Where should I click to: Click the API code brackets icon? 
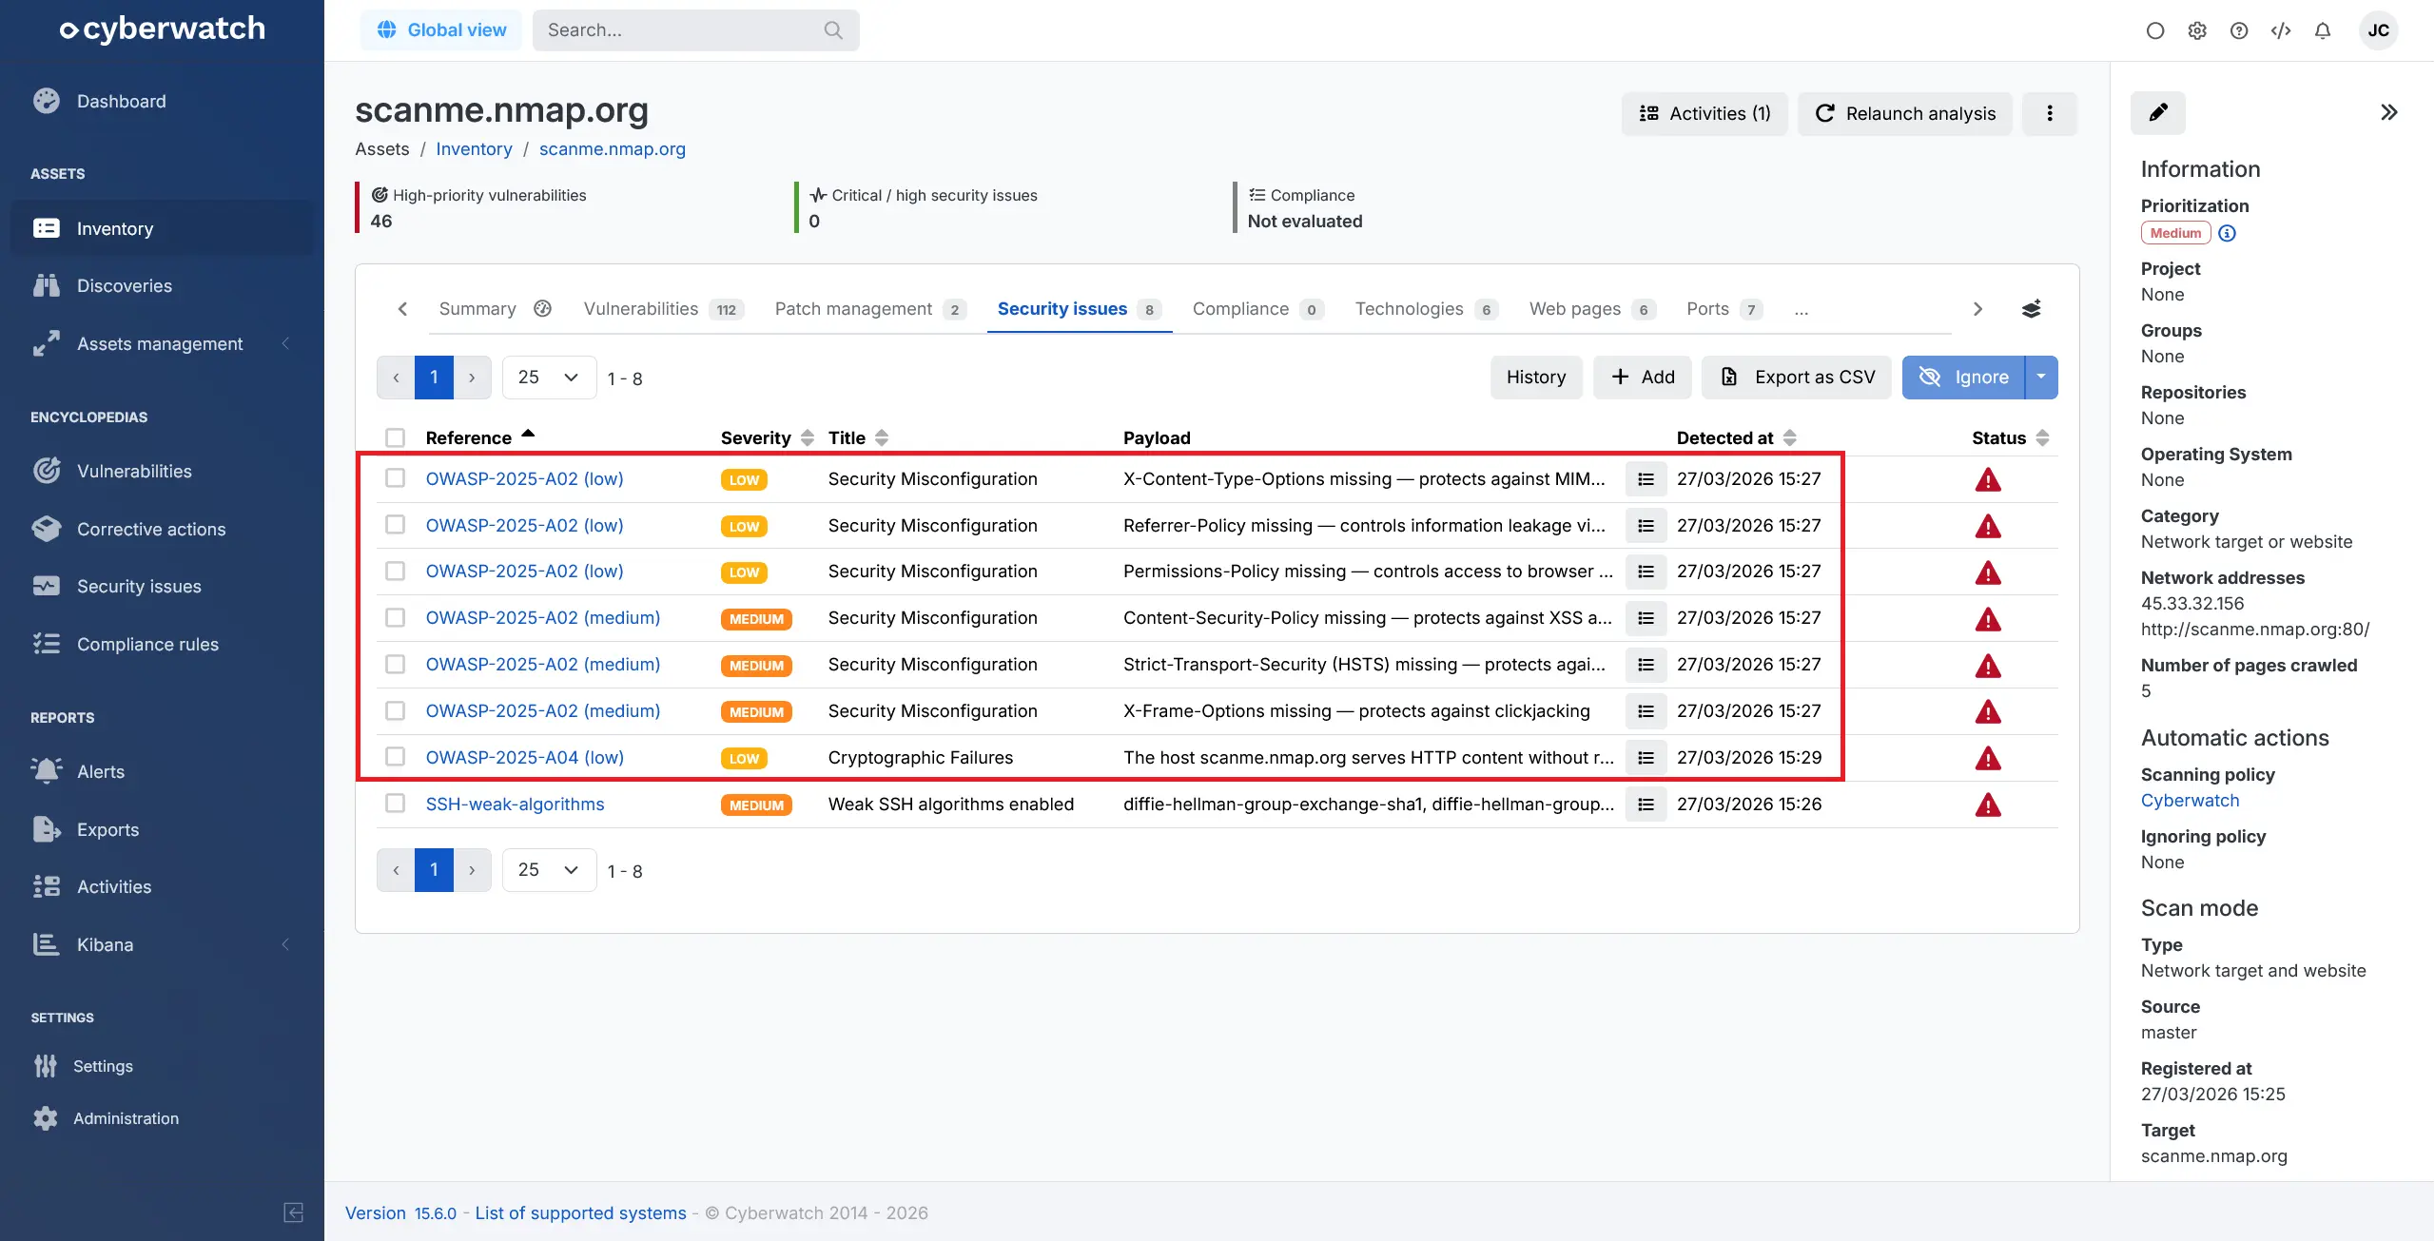point(2280,30)
